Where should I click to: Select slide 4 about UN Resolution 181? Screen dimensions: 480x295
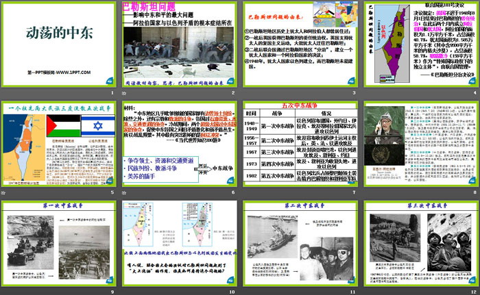(x=418, y=44)
